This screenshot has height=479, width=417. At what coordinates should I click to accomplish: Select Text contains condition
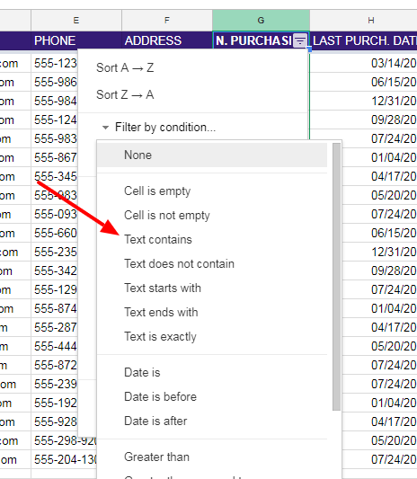[212, 239]
